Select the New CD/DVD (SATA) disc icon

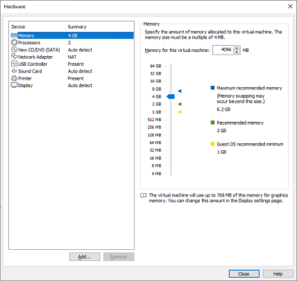click(14, 50)
